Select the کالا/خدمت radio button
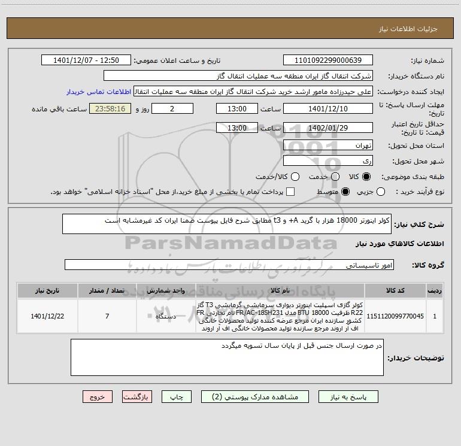This screenshot has height=446, width=461. coord(295,177)
